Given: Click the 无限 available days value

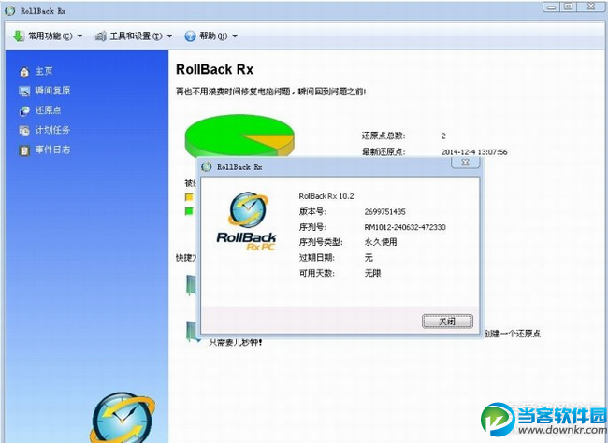Looking at the screenshot, I should [x=372, y=273].
